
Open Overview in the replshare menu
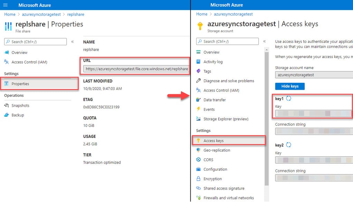[x=19, y=52]
